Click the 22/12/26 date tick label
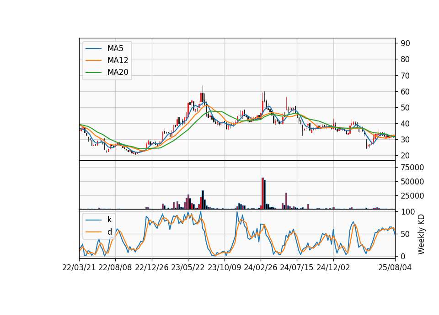Viewport: 439px width, 315px height. 152,268
